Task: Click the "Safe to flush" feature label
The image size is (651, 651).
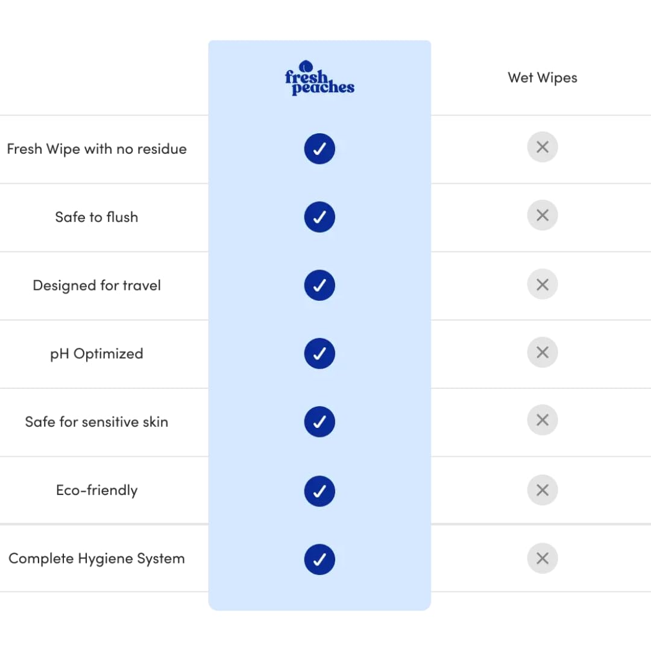Action: 96,217
